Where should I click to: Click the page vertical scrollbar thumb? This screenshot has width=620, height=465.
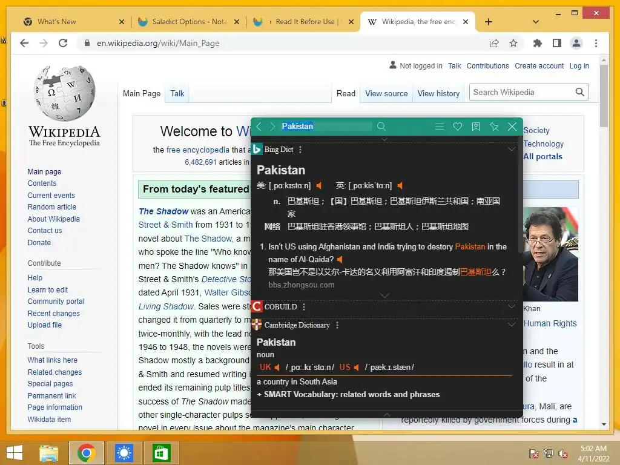pyautogui.click(x=604, y=95)
